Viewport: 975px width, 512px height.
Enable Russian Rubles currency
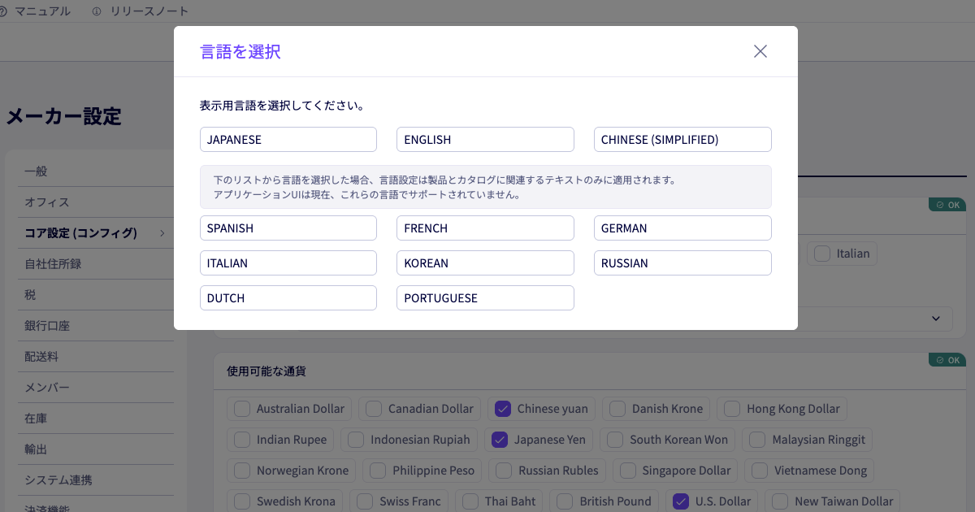point(504,471)
